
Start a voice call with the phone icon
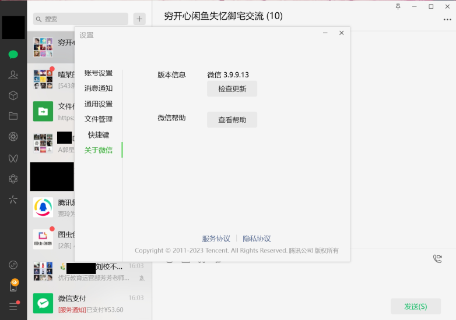click(x=437, y=258)
